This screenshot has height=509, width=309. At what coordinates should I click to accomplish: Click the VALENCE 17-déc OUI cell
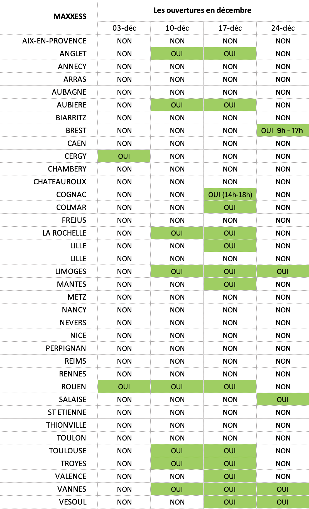tap(230, 476)
